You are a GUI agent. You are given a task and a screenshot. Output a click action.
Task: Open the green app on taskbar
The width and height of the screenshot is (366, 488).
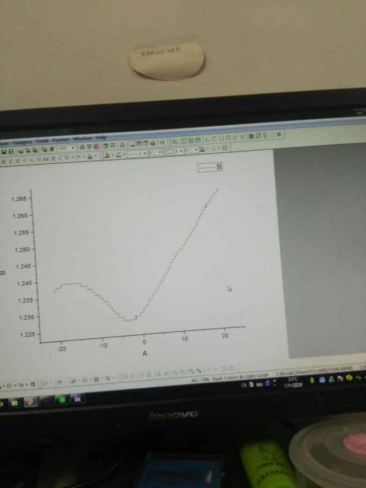click(62, 400)
